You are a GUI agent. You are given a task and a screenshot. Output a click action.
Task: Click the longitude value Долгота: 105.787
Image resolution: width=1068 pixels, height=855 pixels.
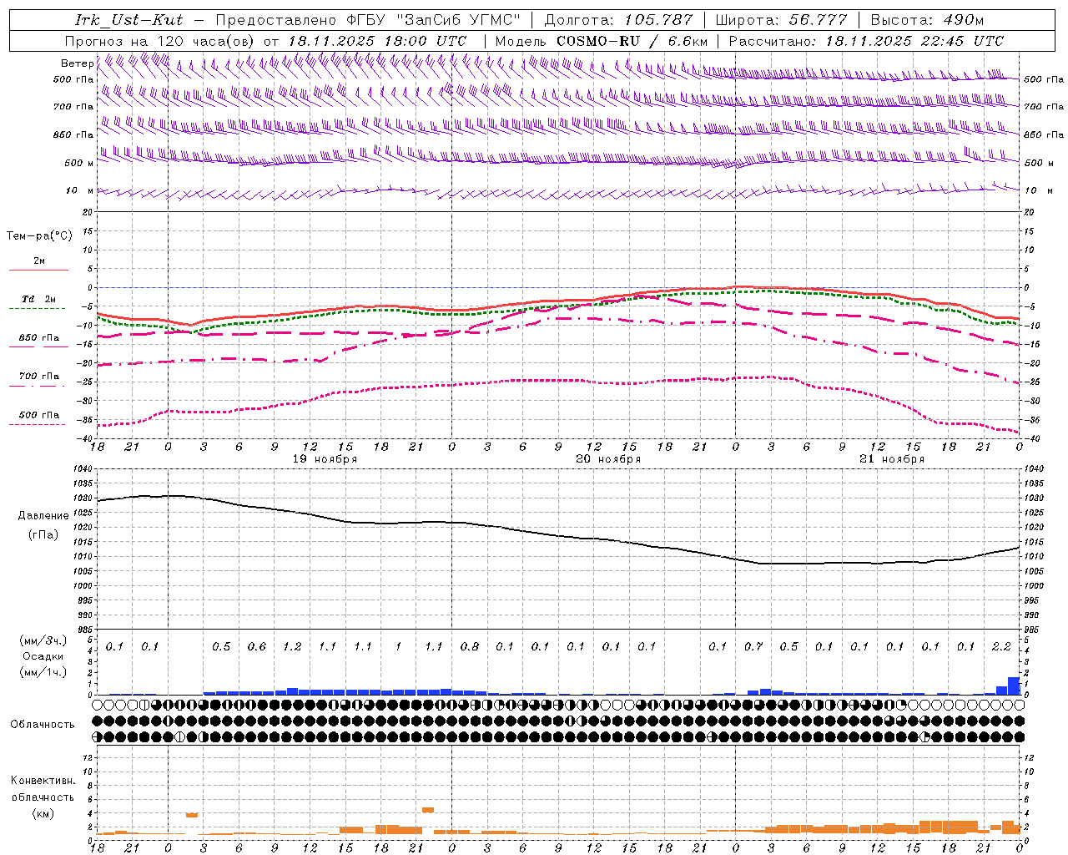(618, 20)
